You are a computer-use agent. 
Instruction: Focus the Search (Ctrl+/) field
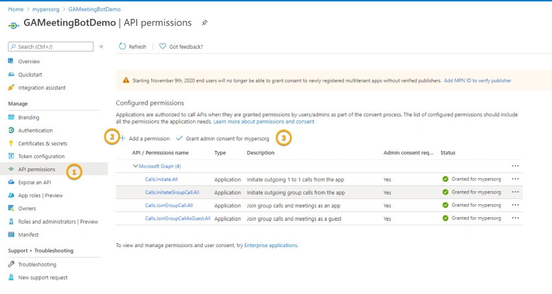coord(51,47)
